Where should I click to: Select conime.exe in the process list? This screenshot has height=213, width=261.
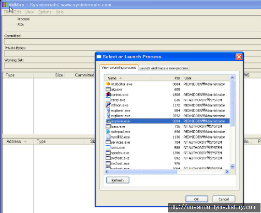click(x=119, y=95)
